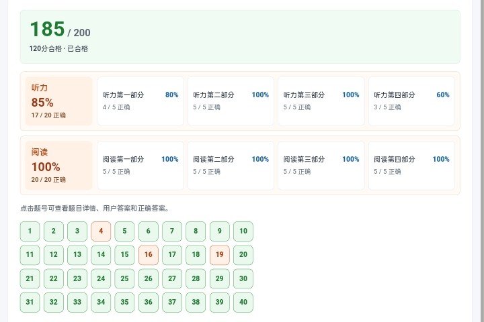Click the 17 / 20 正确 text

pyautogui.click(x=48, y=115)
